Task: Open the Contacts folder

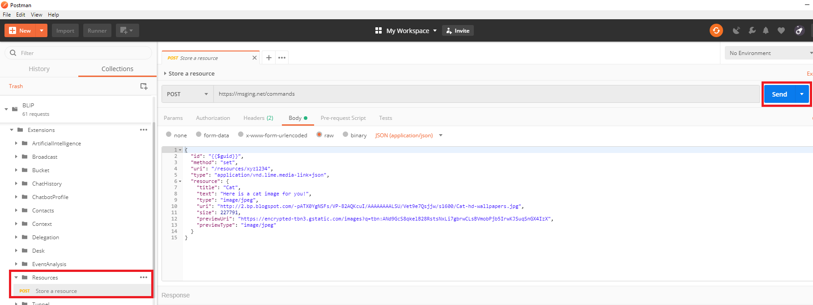Action: tap(43, 210)
